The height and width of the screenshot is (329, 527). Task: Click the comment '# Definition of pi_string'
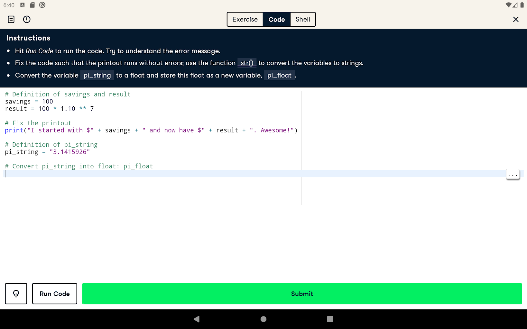click(51, 145)
